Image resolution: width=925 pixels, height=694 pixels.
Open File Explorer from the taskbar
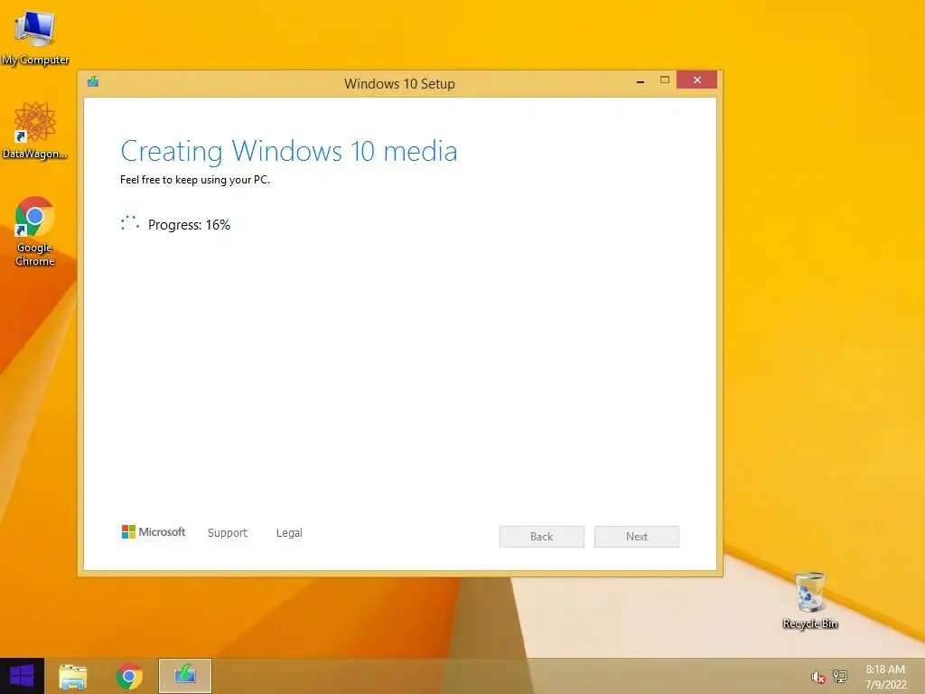point(73,676)
